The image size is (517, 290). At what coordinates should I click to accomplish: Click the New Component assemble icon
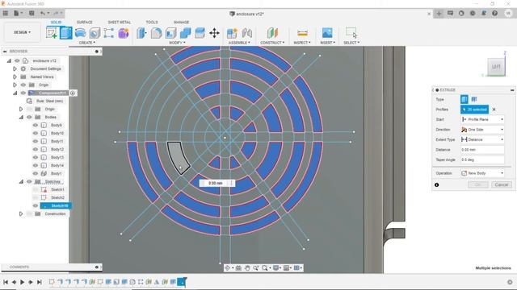point(232,33)
